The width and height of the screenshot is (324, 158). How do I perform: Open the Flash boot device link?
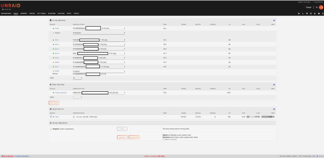(x=57, y=117)
